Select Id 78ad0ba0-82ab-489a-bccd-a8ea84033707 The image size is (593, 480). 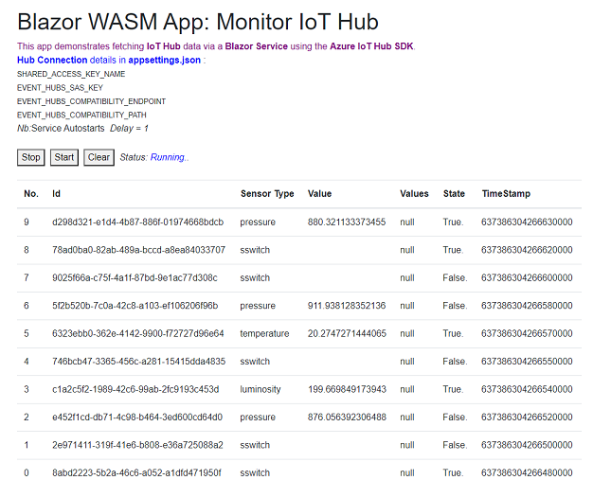pyautogui.click(x=138, y=250)
